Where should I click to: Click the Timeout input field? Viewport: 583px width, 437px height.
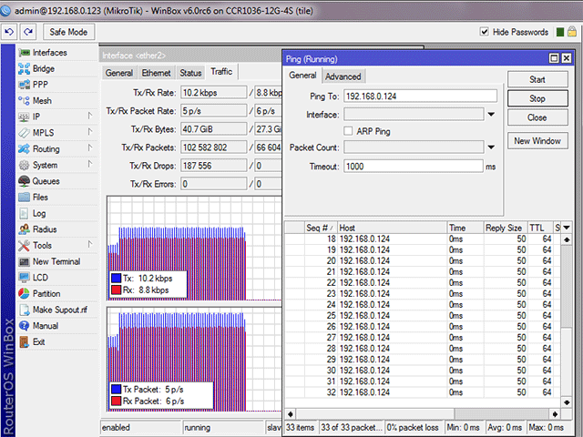tap(414, 166)
